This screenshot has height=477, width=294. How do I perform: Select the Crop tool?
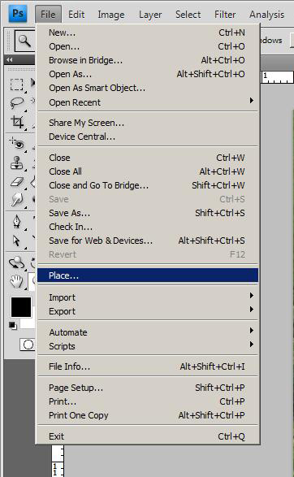point(17,122)
